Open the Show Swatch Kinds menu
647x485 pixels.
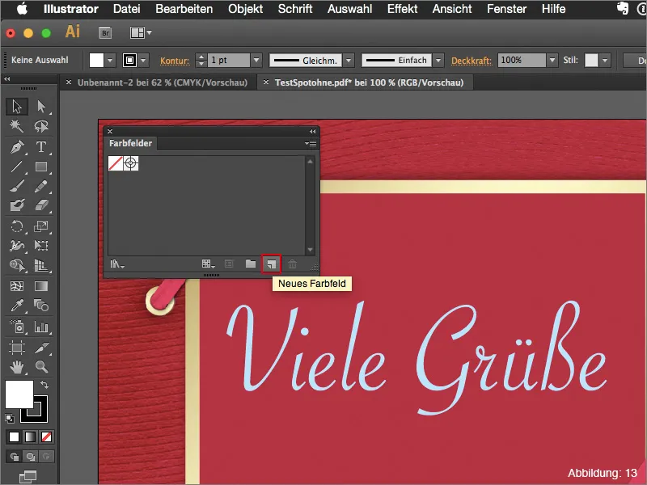point(208,264)
